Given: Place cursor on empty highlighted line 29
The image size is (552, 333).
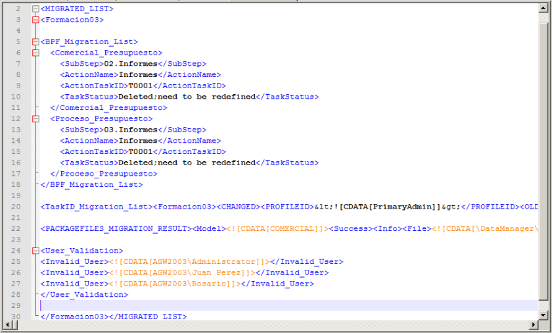Looking at the screenshot, I should pos(263,305).
